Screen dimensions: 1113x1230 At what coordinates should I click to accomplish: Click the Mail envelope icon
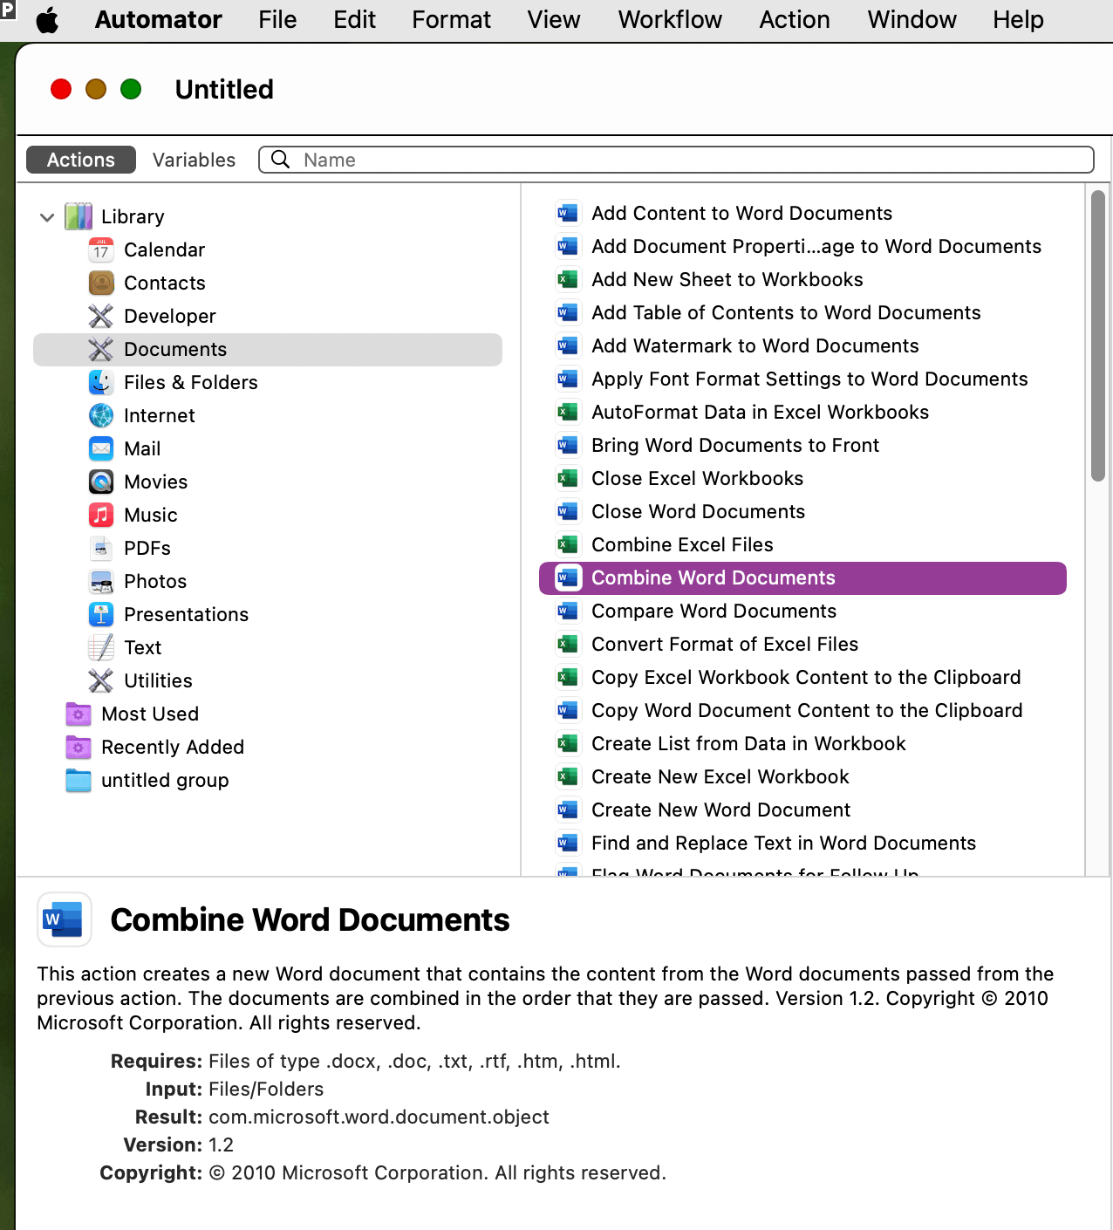click(101, 448)
